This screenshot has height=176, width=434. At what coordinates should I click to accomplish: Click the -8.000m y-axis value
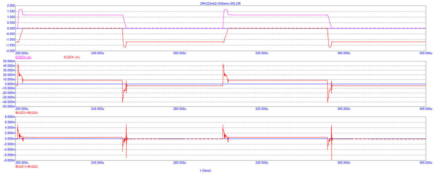(x=9, y=161)
